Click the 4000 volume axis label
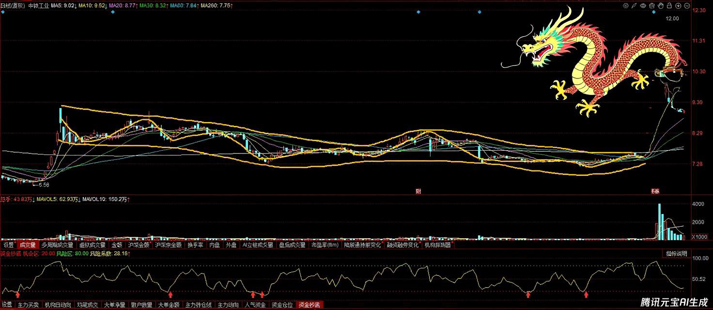 tap(698, 204)
